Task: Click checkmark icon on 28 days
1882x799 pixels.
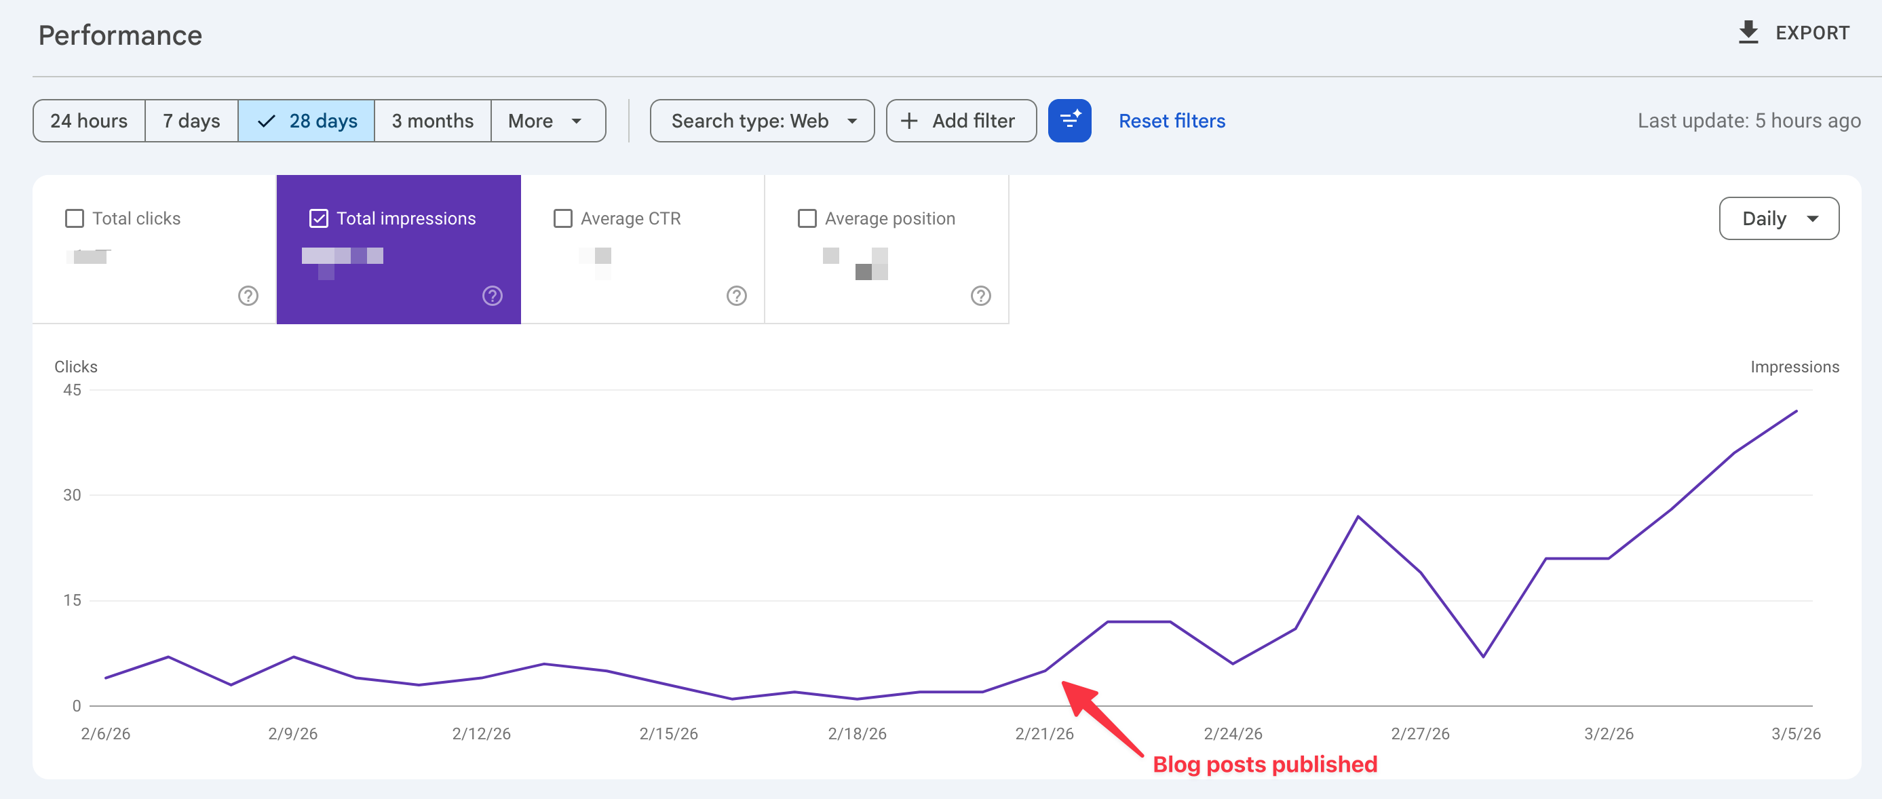Action: [267, 121]
